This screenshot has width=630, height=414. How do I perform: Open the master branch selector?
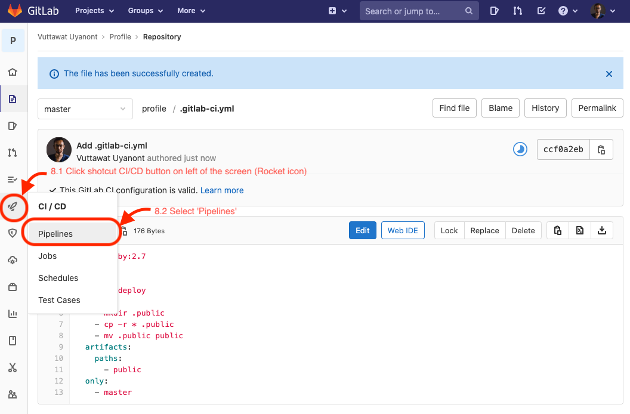click(x=85, y=109)
